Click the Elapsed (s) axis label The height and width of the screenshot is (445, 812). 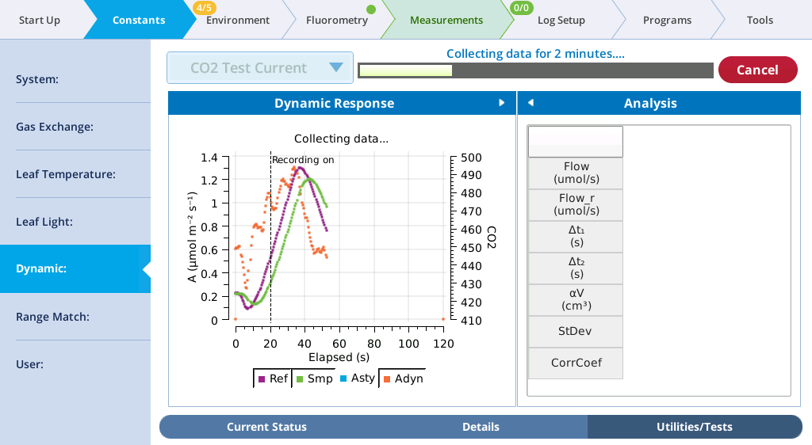(339, 357)
